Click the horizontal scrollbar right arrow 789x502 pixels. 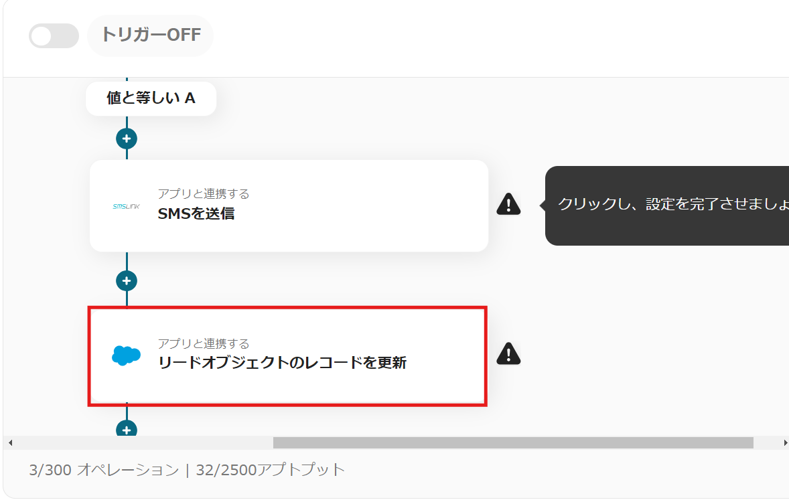coord(785,442)
